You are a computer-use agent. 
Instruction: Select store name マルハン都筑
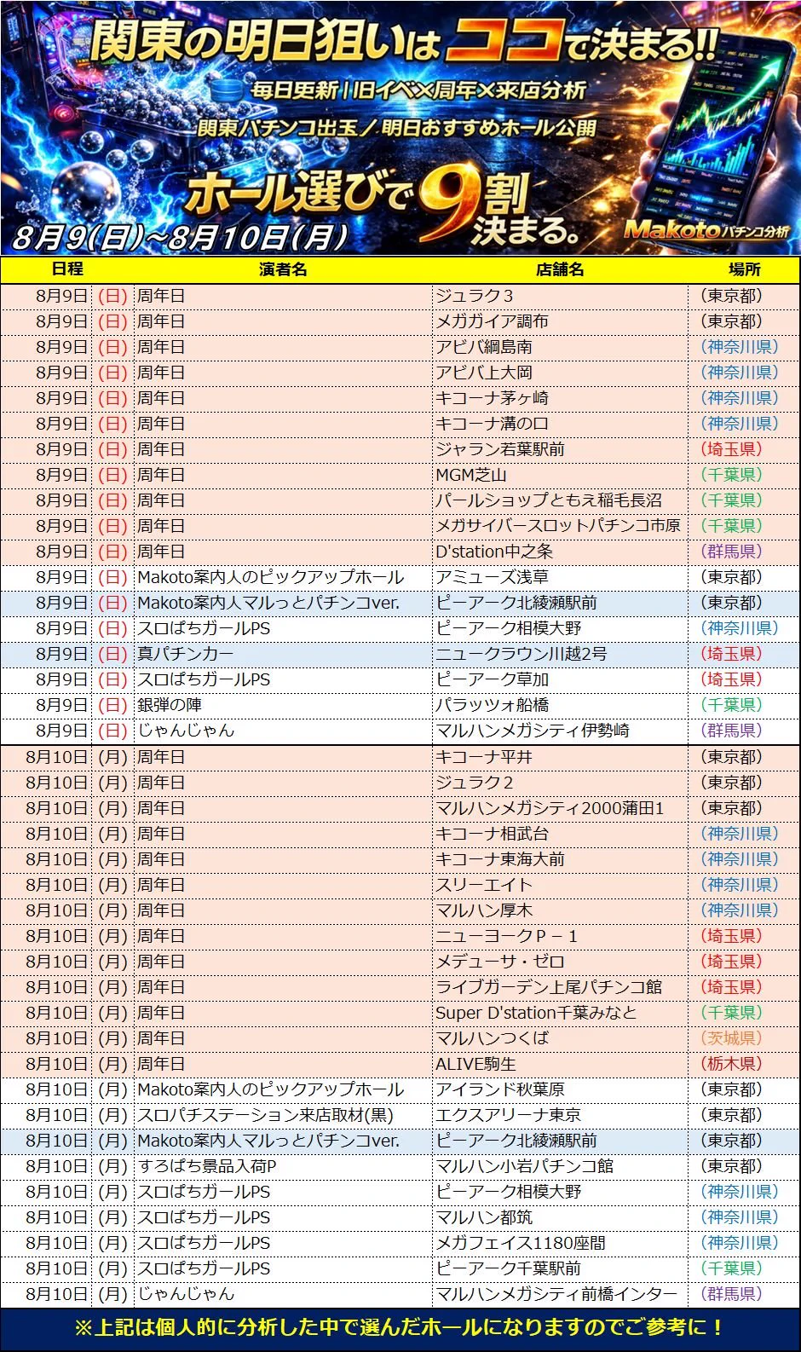pyautogui.click(x=484, y=1217)
